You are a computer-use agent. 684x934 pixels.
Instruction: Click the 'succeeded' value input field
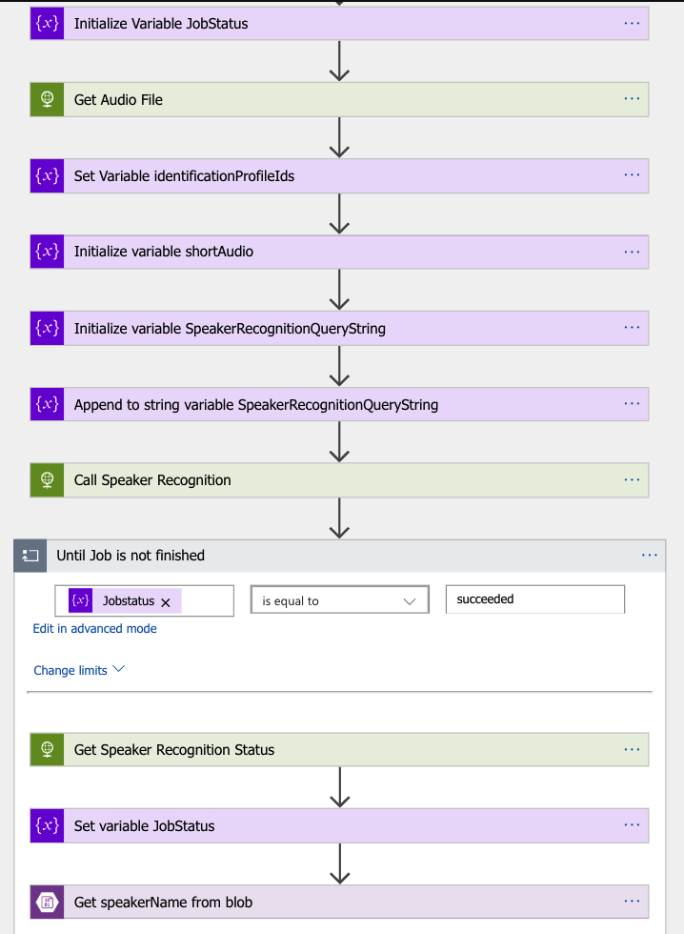coord(534,599)
